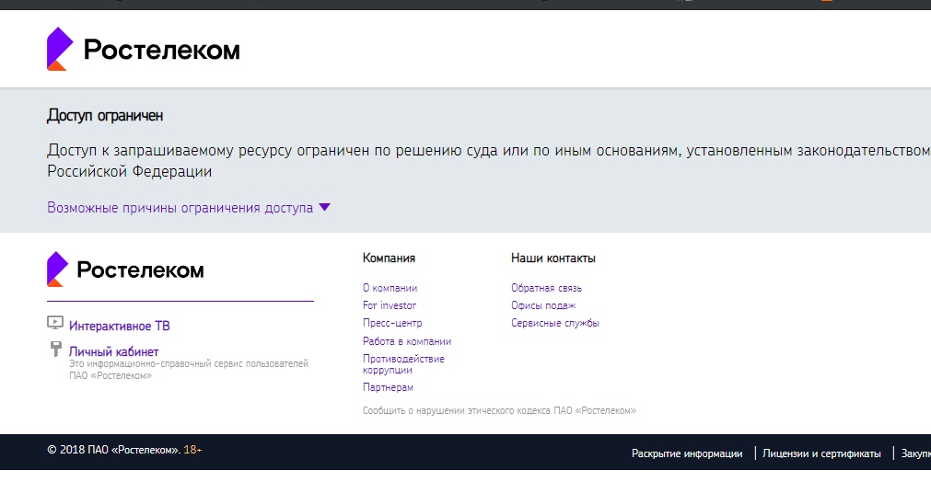The image size is (931, 482).
Task: Open the Личный кабинет link
Action: 113,351
